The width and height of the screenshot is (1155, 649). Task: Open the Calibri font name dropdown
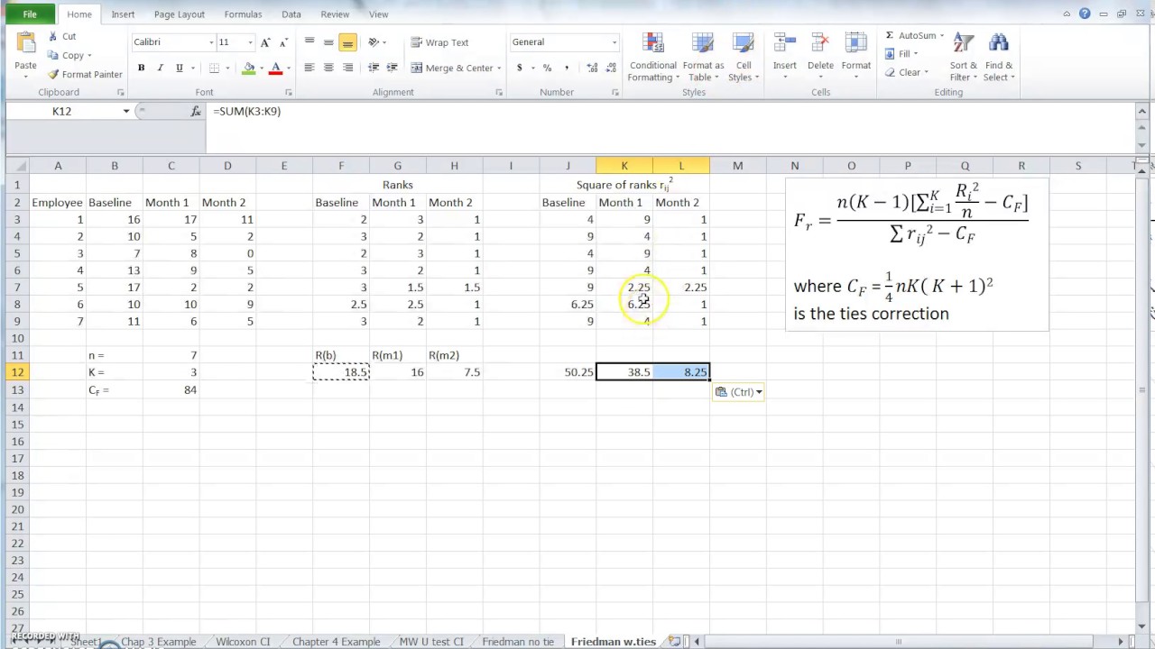(211, 42)
